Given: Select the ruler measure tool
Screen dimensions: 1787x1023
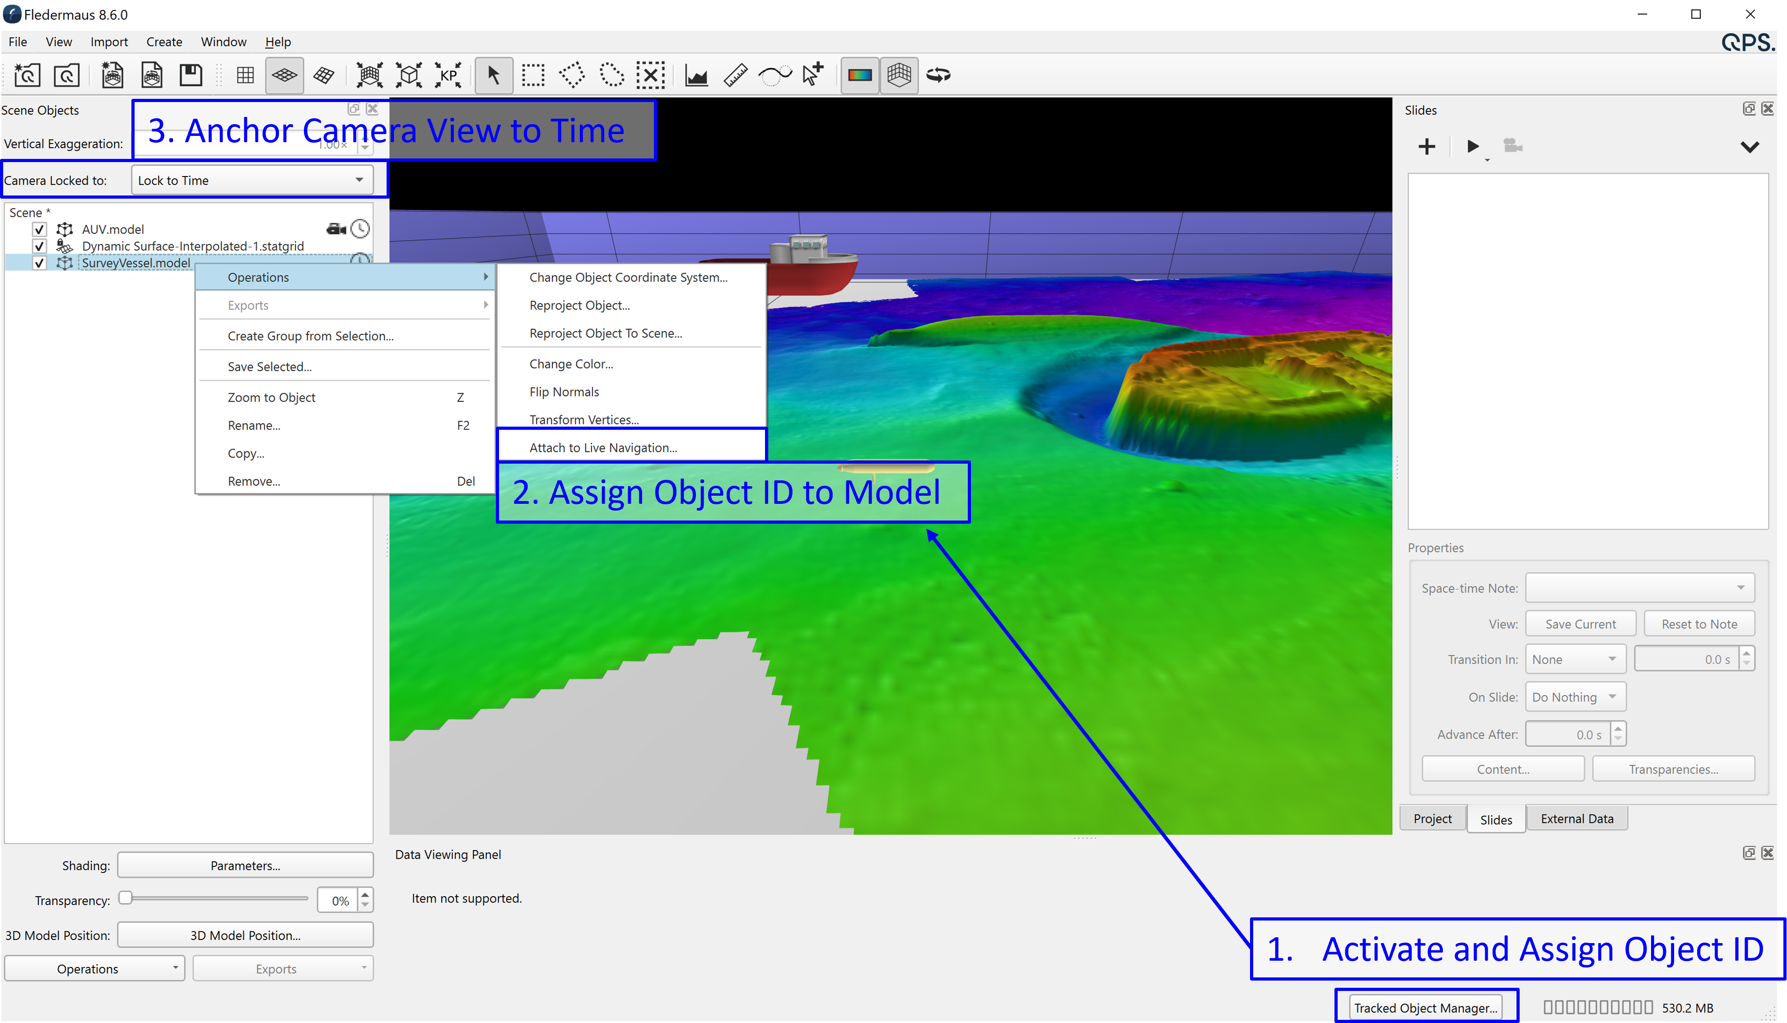Looking at the screenshot, I should click(735, 75).
